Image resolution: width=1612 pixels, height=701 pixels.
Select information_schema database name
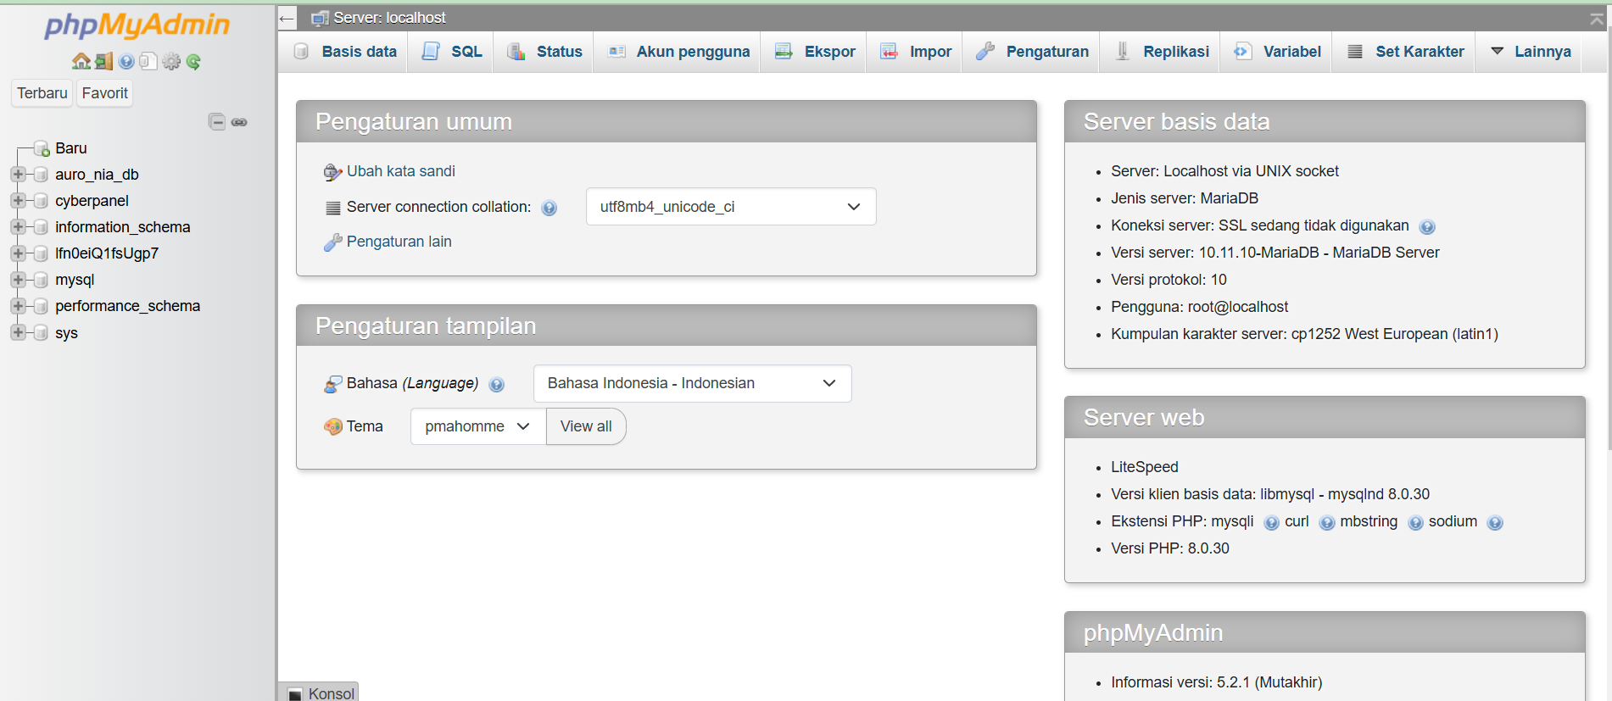click(123, 227)
